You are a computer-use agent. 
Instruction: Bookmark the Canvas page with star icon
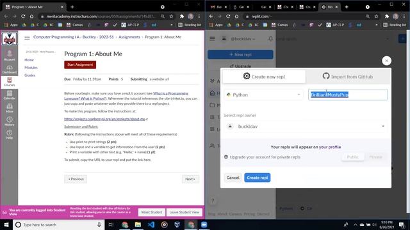171,16
